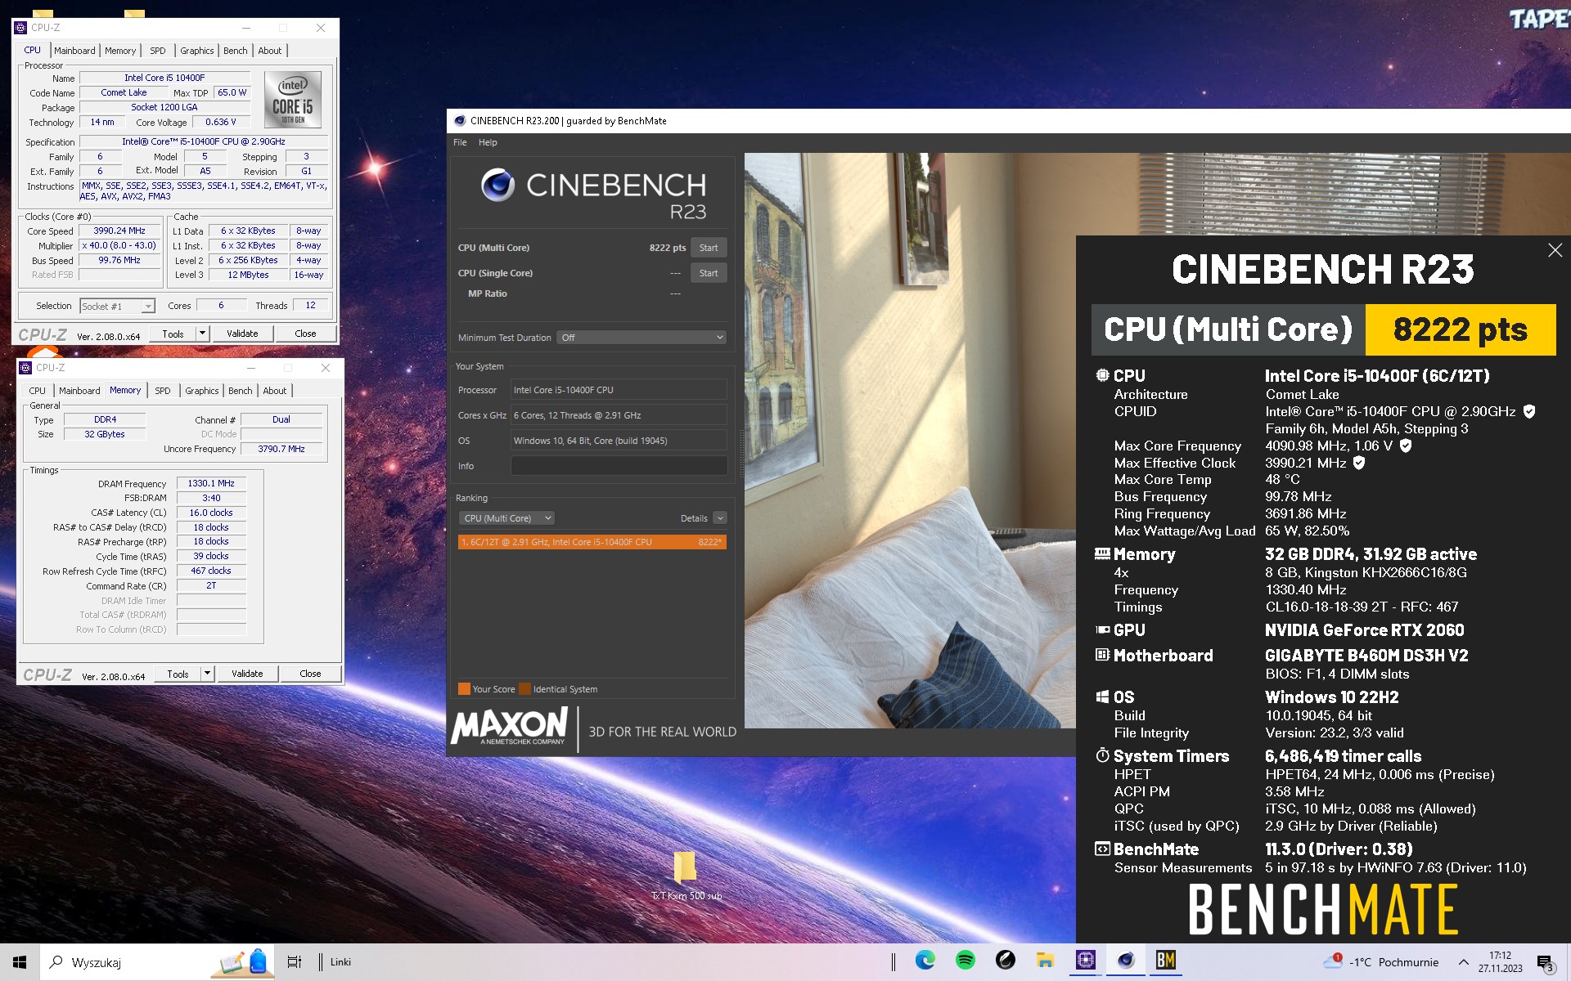Screen dimensions: 1571x981
Task: Click Tools button in top CPU-Z window
Action: point(173,334)
